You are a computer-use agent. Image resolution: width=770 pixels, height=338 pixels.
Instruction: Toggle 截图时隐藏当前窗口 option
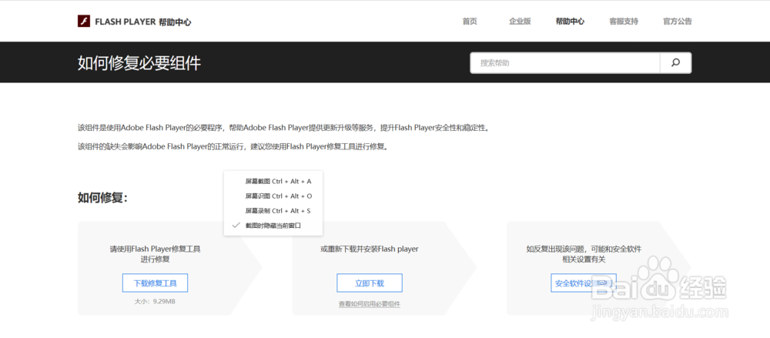(273, 226)
